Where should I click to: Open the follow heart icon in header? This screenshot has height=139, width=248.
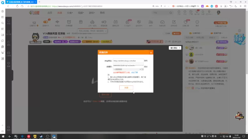pos(185,12)
